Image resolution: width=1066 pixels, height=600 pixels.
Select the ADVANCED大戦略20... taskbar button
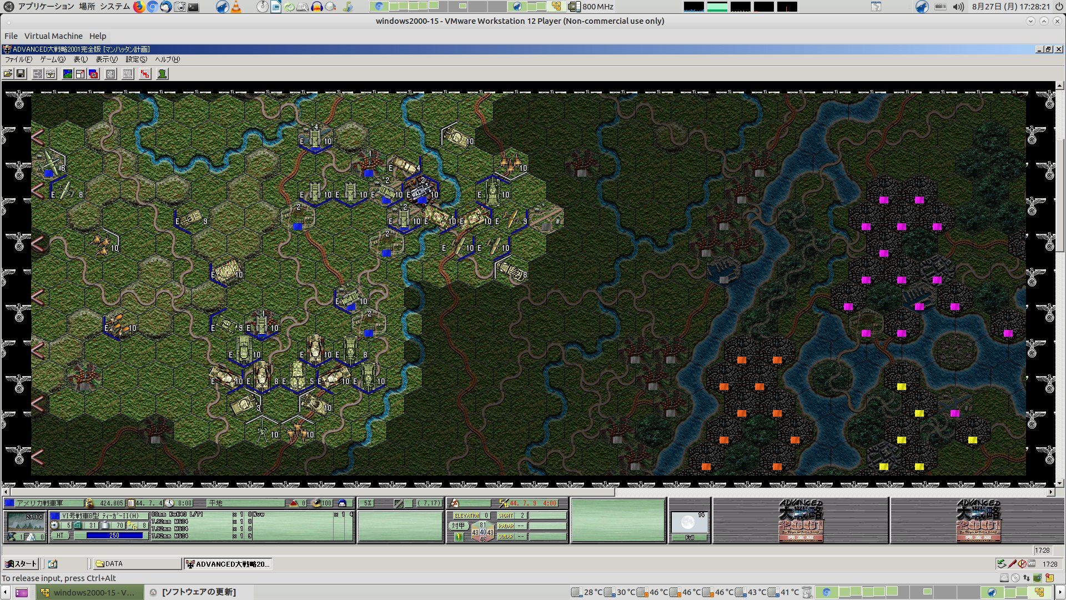tap(228, 564)
